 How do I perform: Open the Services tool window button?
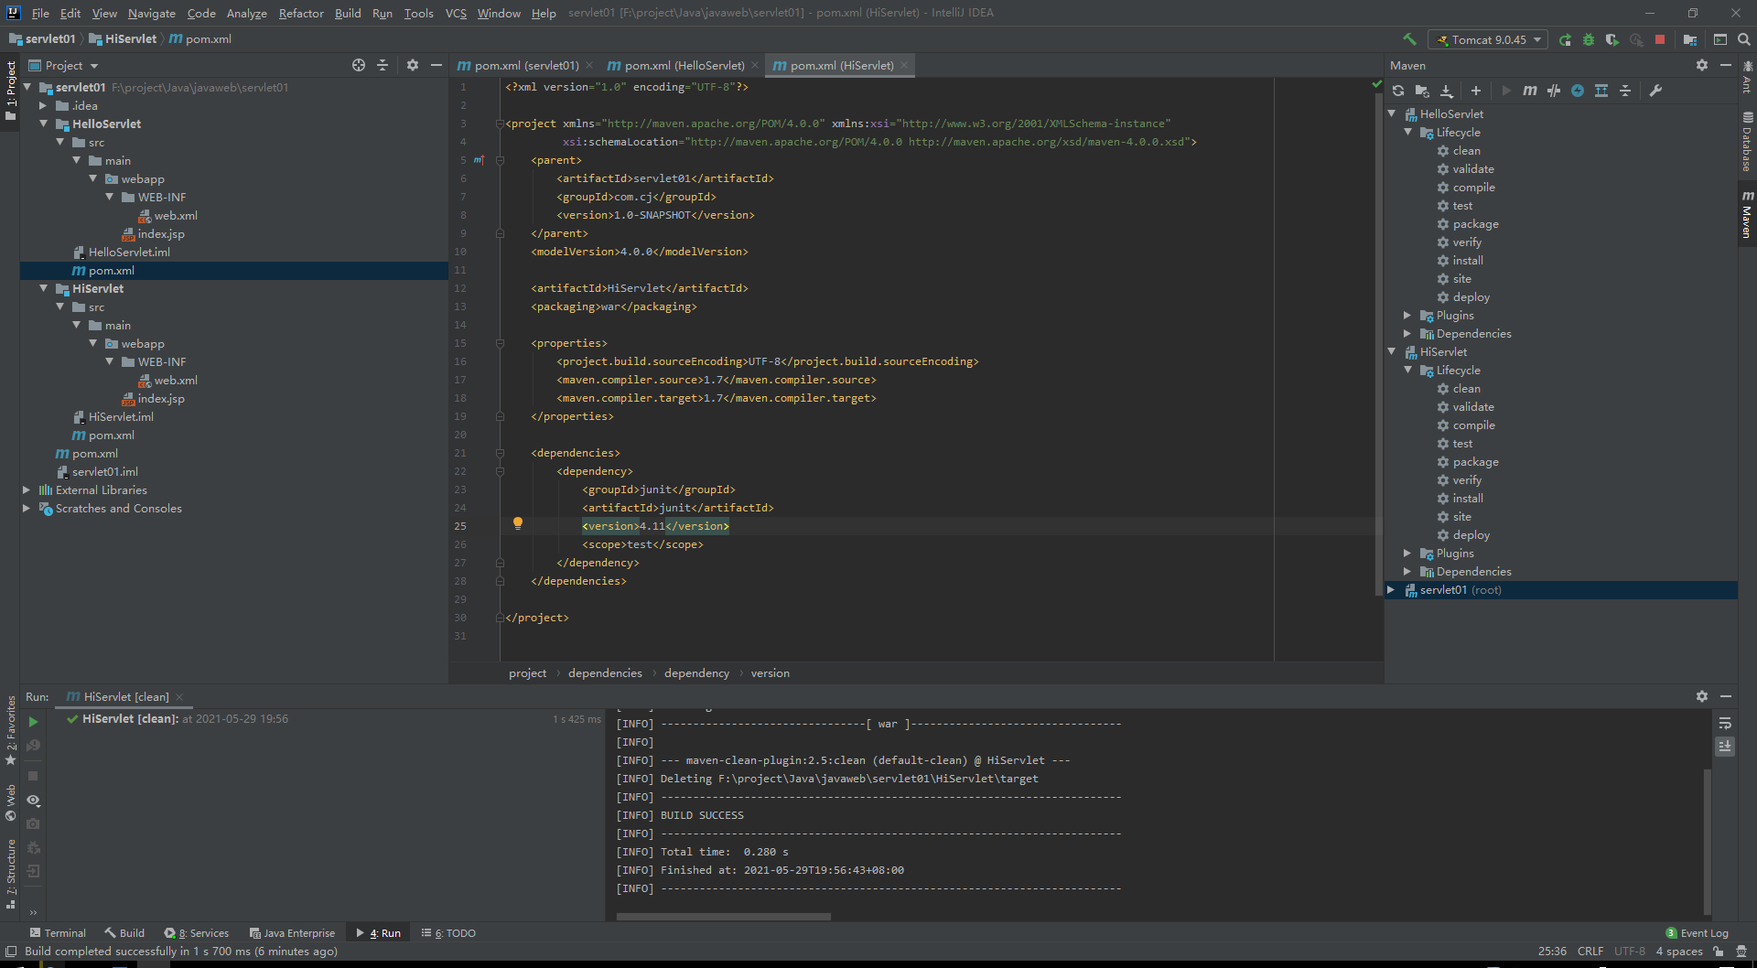197,932
